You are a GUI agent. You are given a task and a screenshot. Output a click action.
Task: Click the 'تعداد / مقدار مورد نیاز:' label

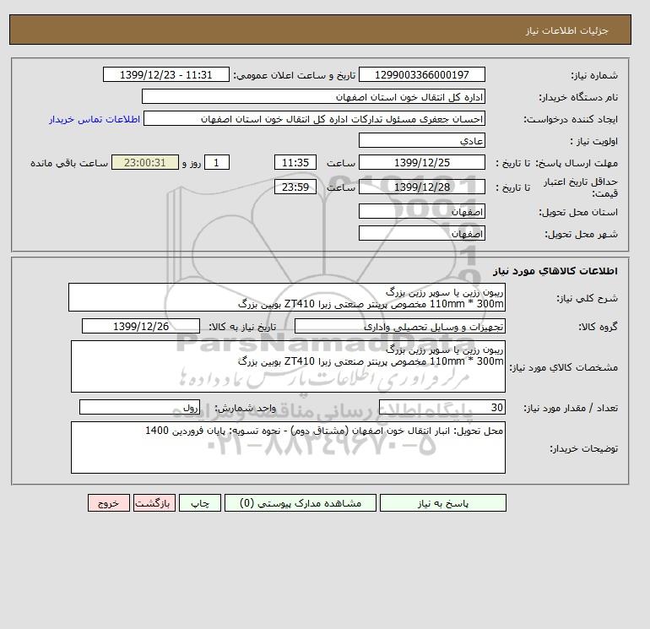coord(571,408)
